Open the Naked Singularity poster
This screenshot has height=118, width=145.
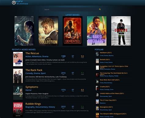pyautogui.click(x=97, y=31)
